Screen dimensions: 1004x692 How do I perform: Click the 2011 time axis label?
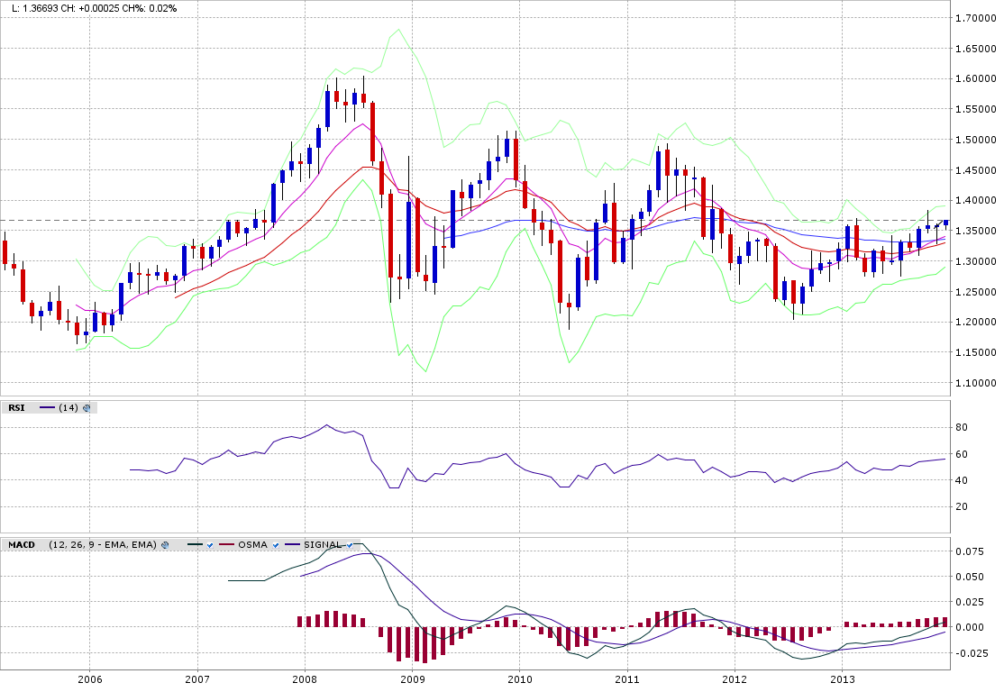point(627,679)
